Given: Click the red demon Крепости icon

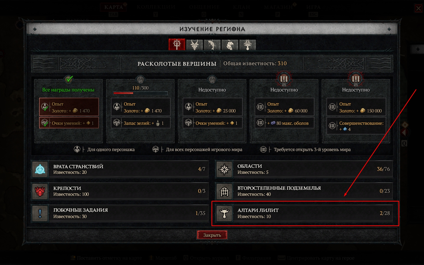Looking at the screenshot, I should [40, 191].
